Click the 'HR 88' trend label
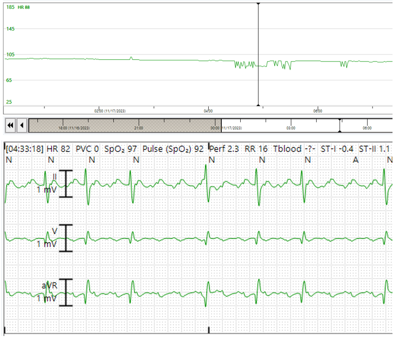This screenshot has width=396, height=337. click(x=23, y=7)
